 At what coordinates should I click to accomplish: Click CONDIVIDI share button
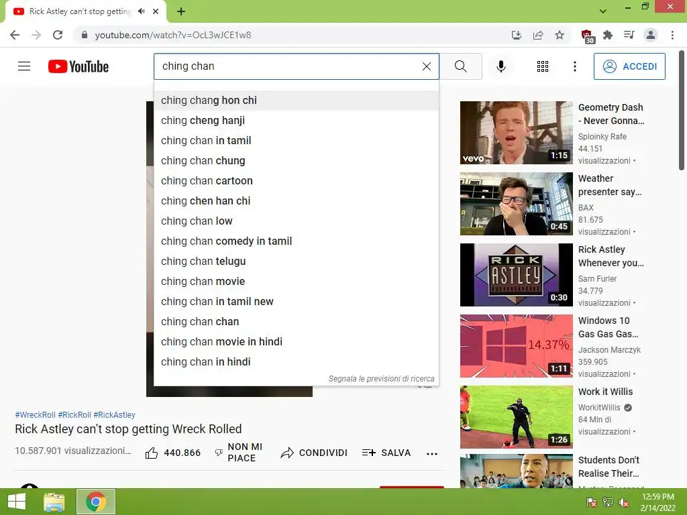tap(314, 453)
